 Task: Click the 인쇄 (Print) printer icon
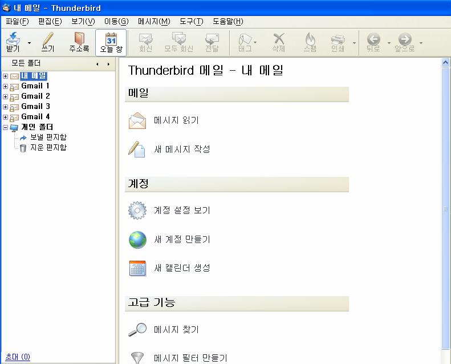[x=338, y=43]
